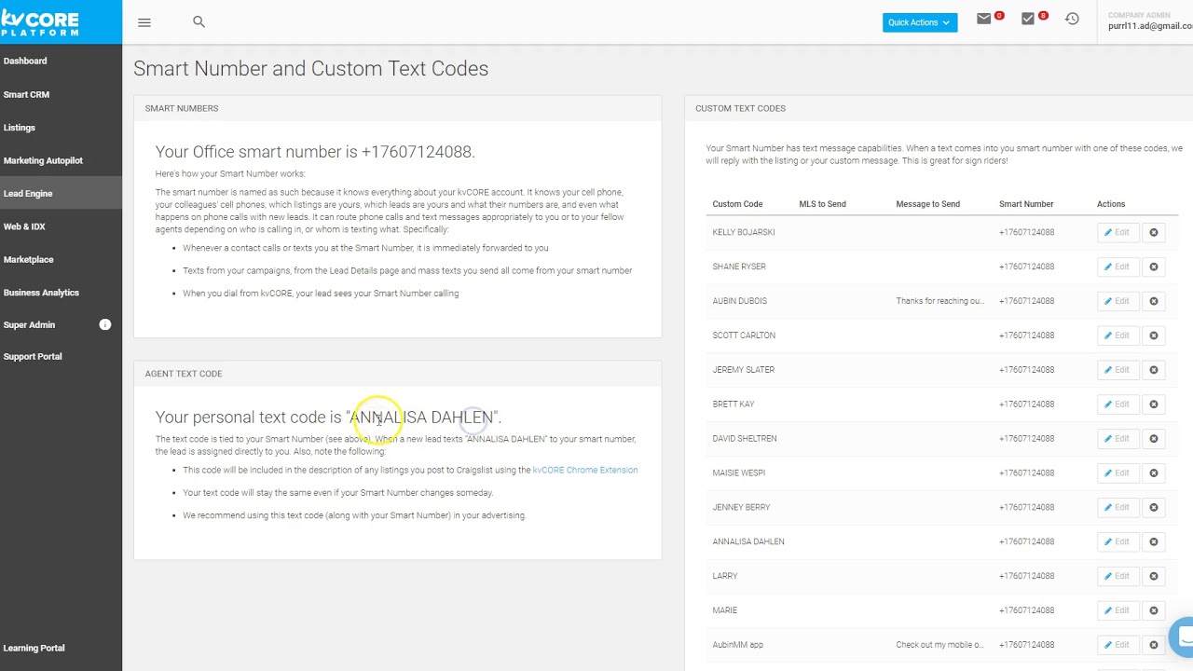This screenshot has height=671, width=1193.
Task: Open Web & IDX in the sidebar
Action: coord(24,226)
